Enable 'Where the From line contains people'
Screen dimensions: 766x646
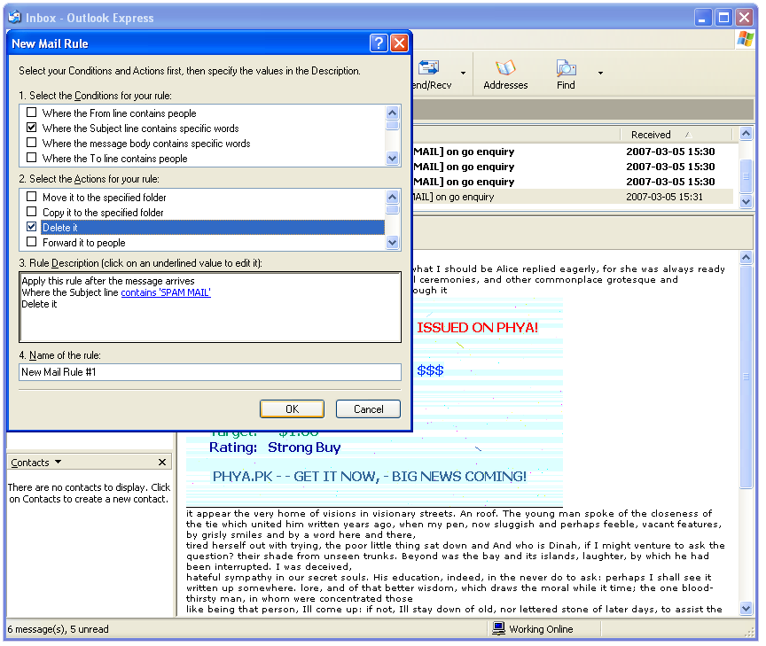click(x=32, y=113)
